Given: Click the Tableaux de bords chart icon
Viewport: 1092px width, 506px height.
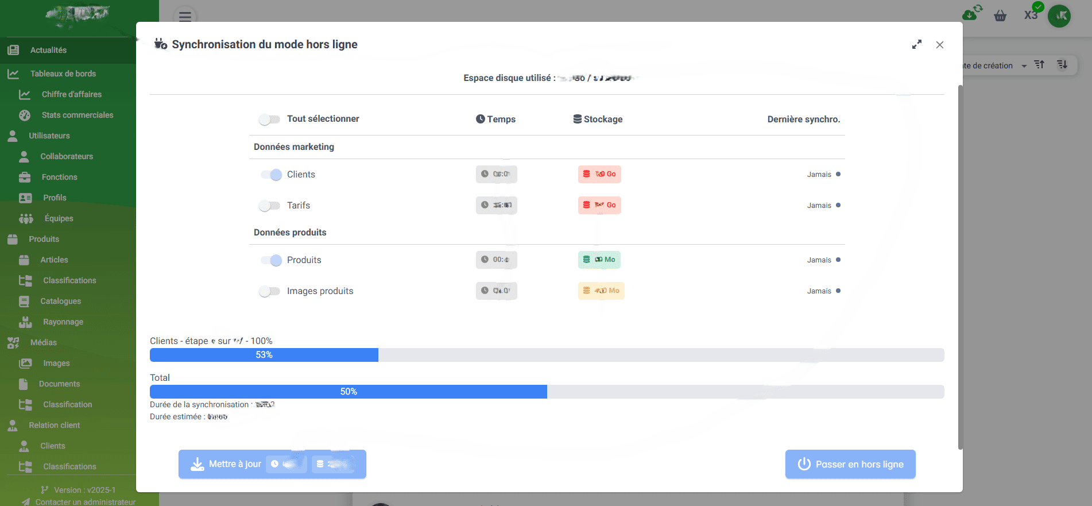Looking at the screenshot, I should click(13, 74).
